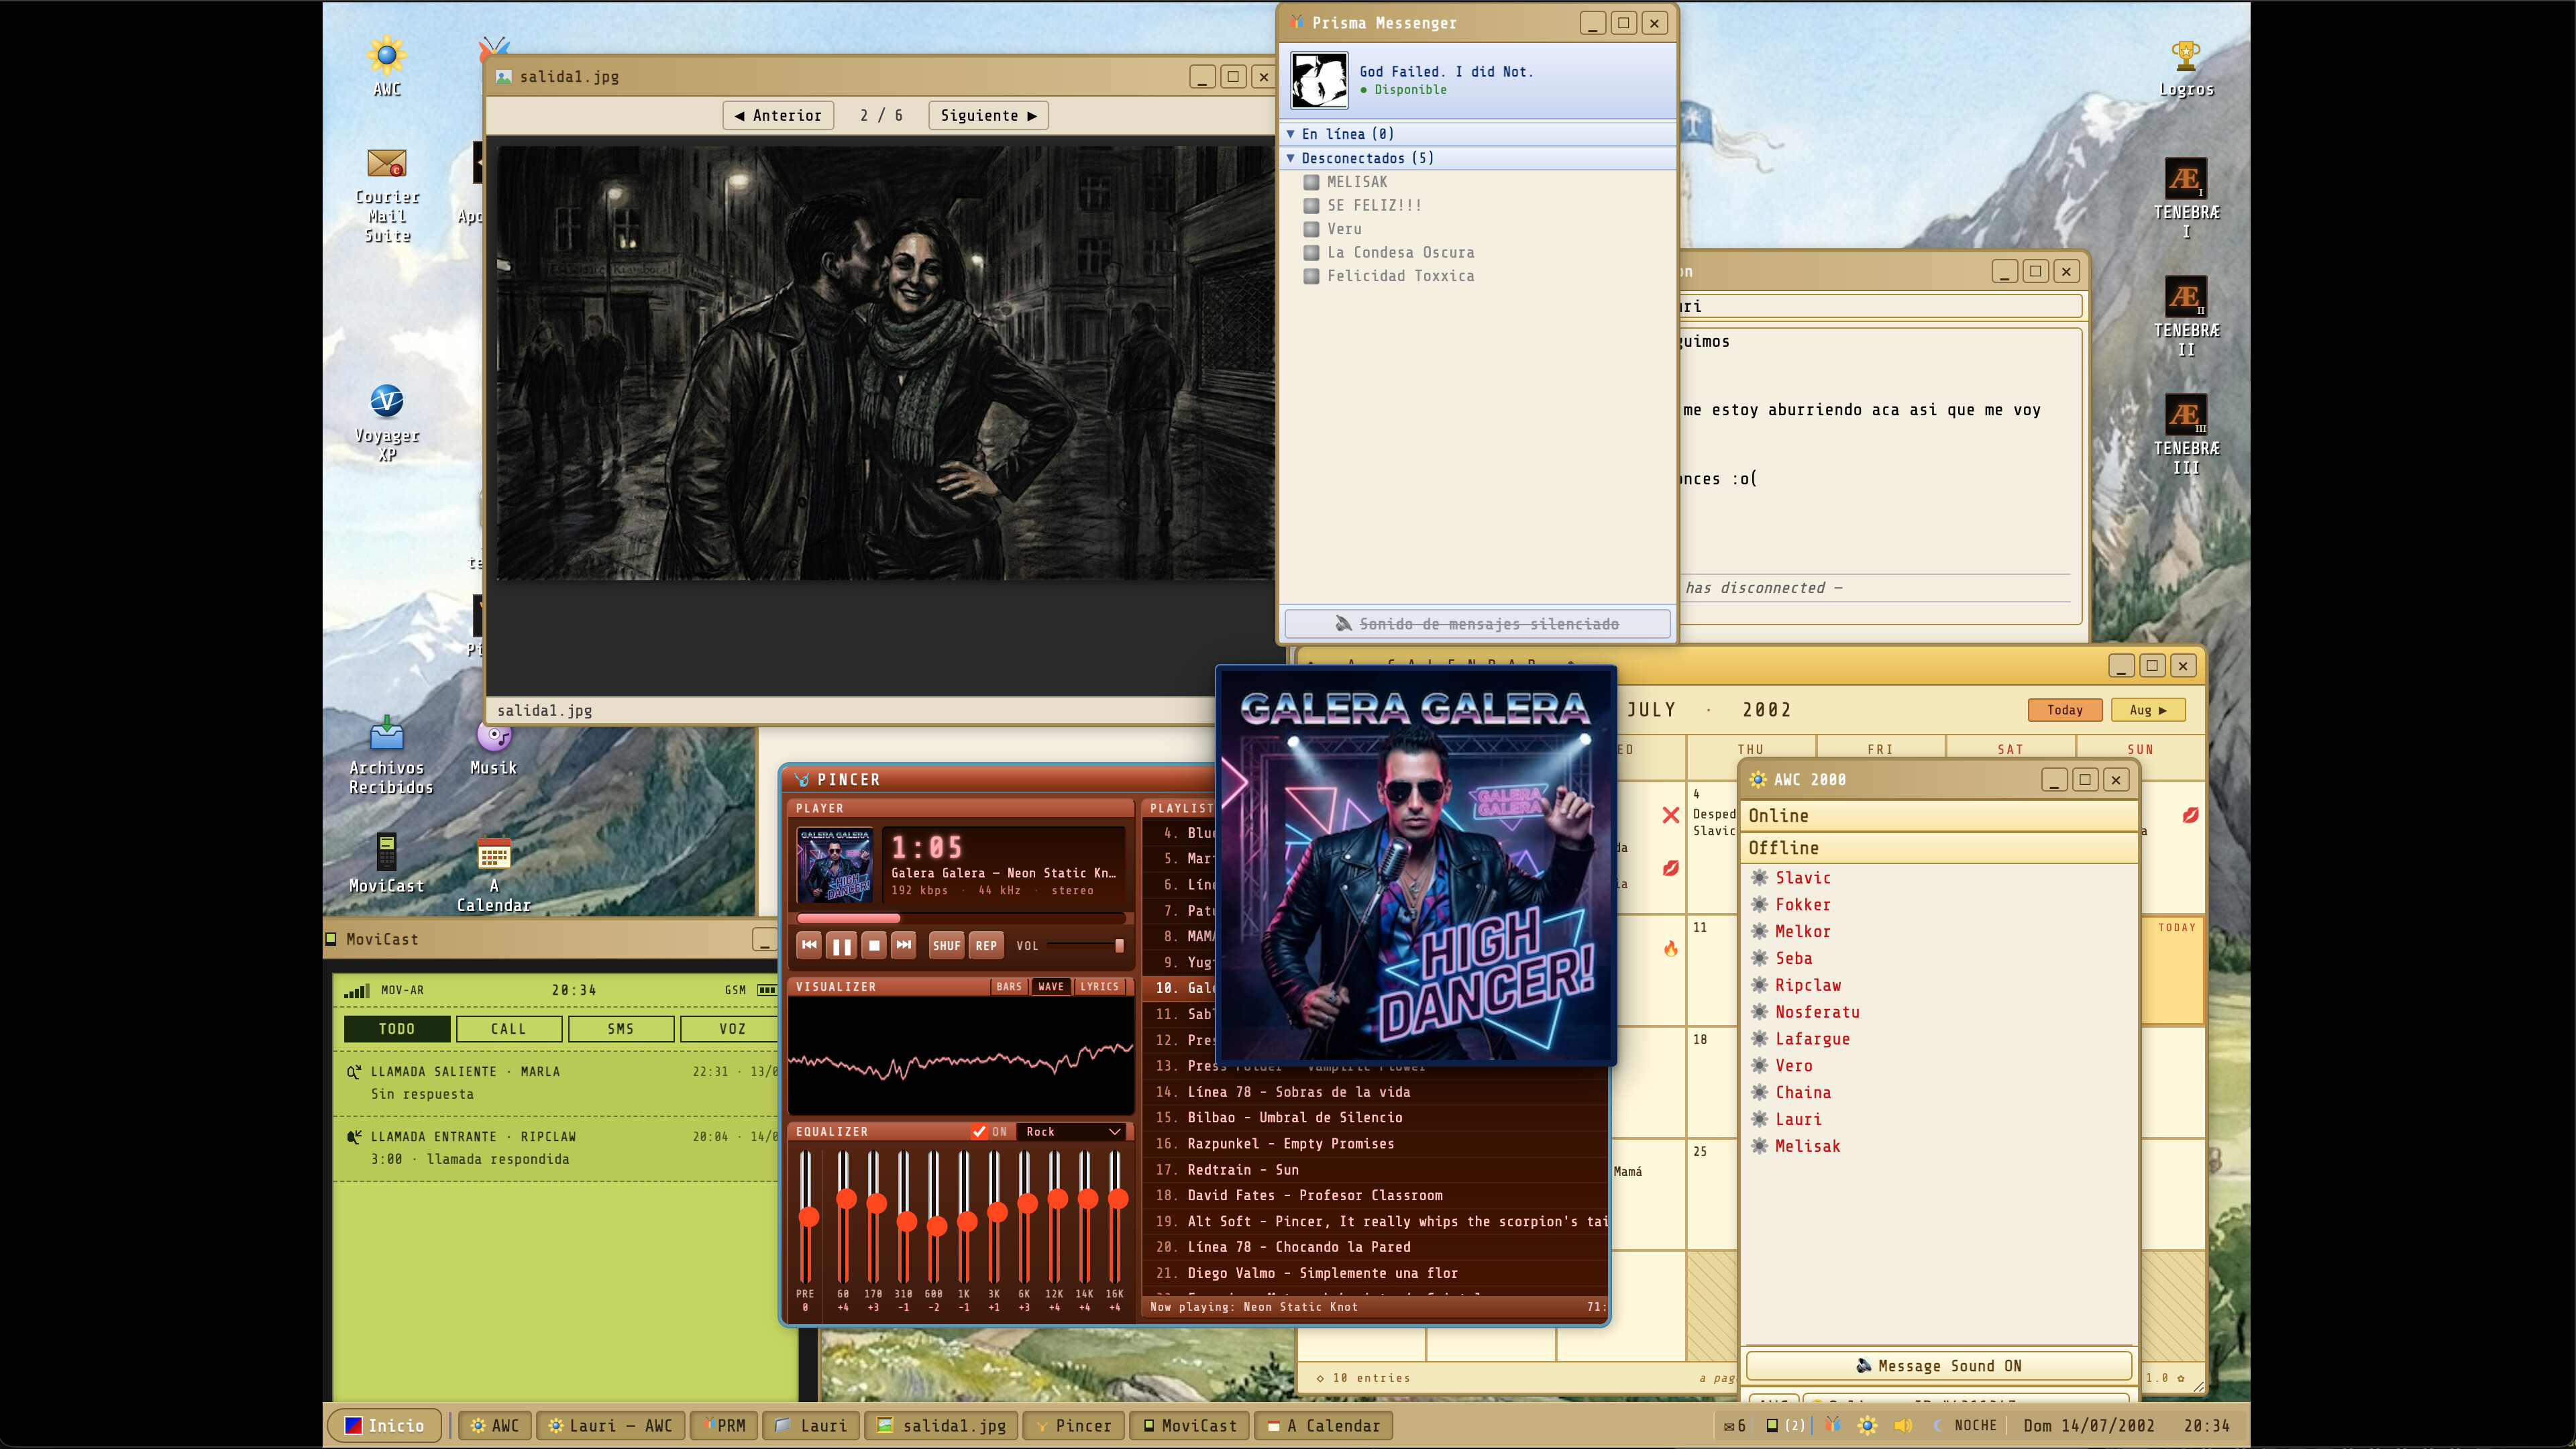Open the Rock equalizer preset dropdown
This screenshot has height=1449, width=2576.
pyautogui.click(x=1072, y=1131)
